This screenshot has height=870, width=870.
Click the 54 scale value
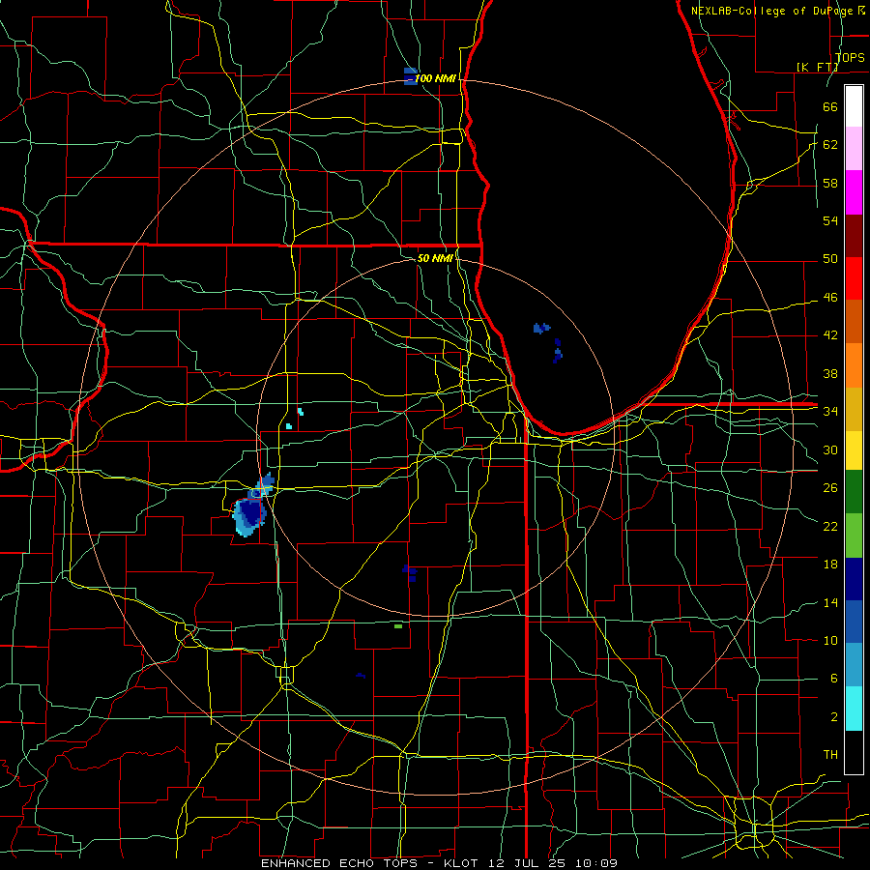[x=830, y=220]
